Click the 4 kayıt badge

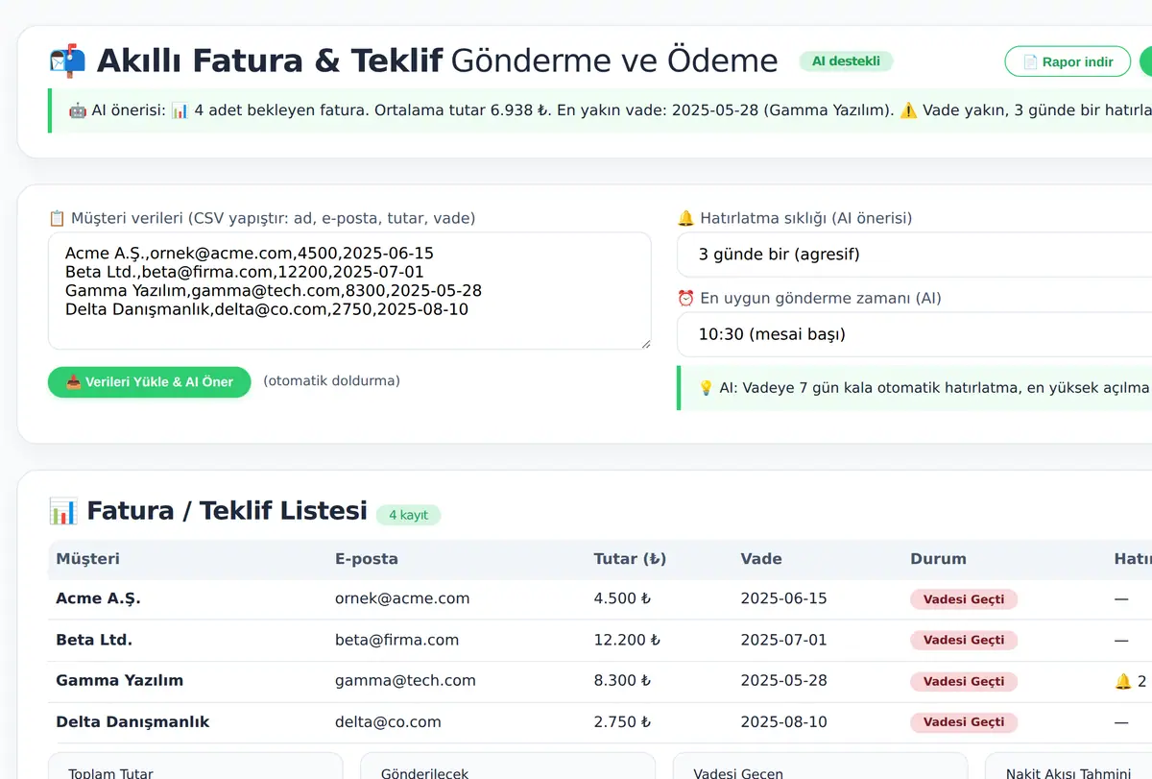pyautogui.click(x=408, y=515)
